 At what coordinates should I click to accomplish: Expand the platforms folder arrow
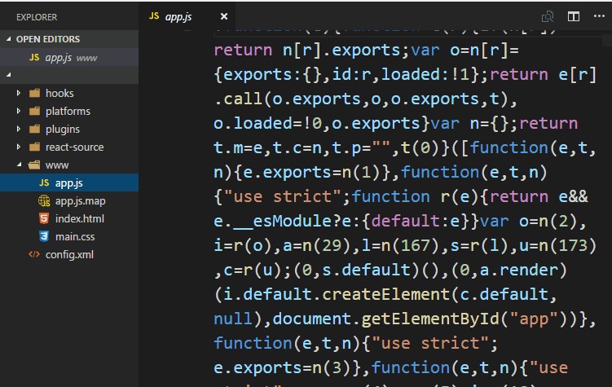point(19,111)
